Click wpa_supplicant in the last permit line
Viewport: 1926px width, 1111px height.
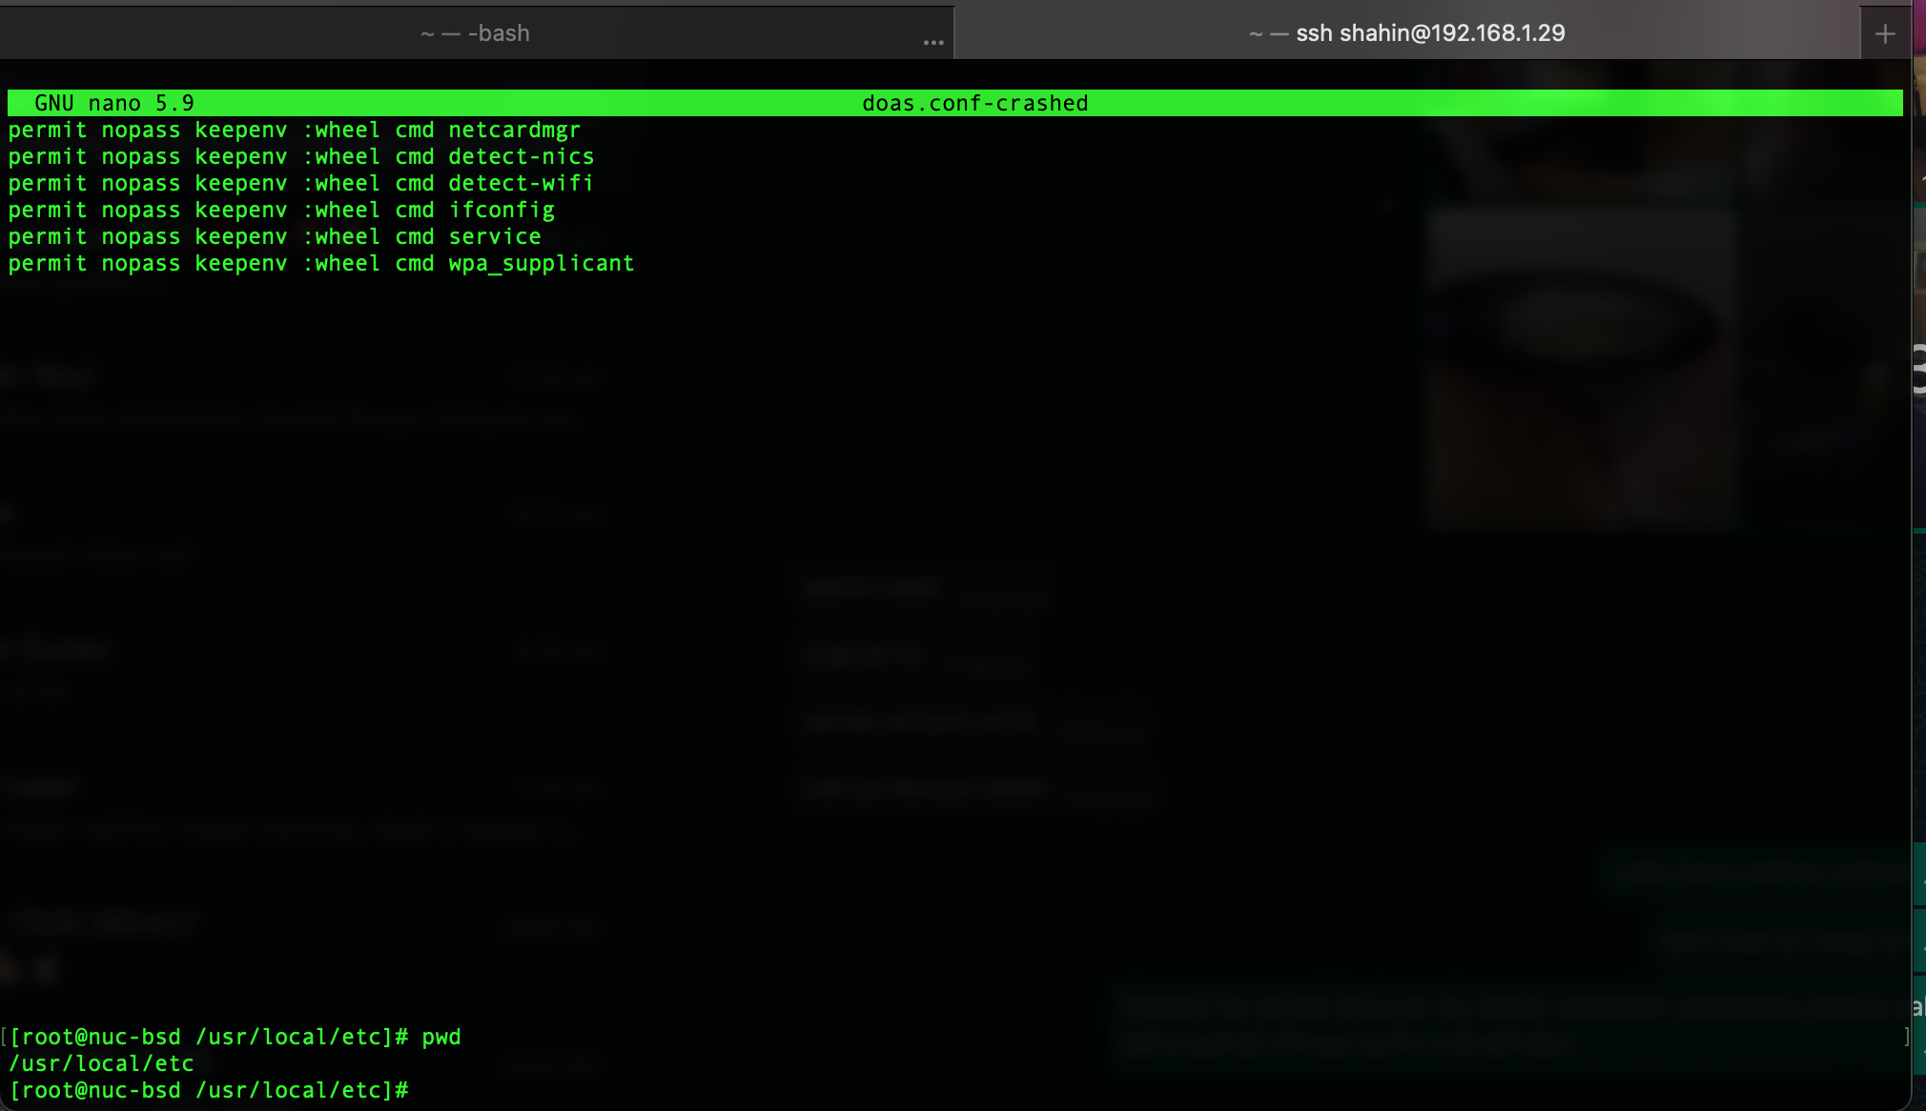pos(541,263)
